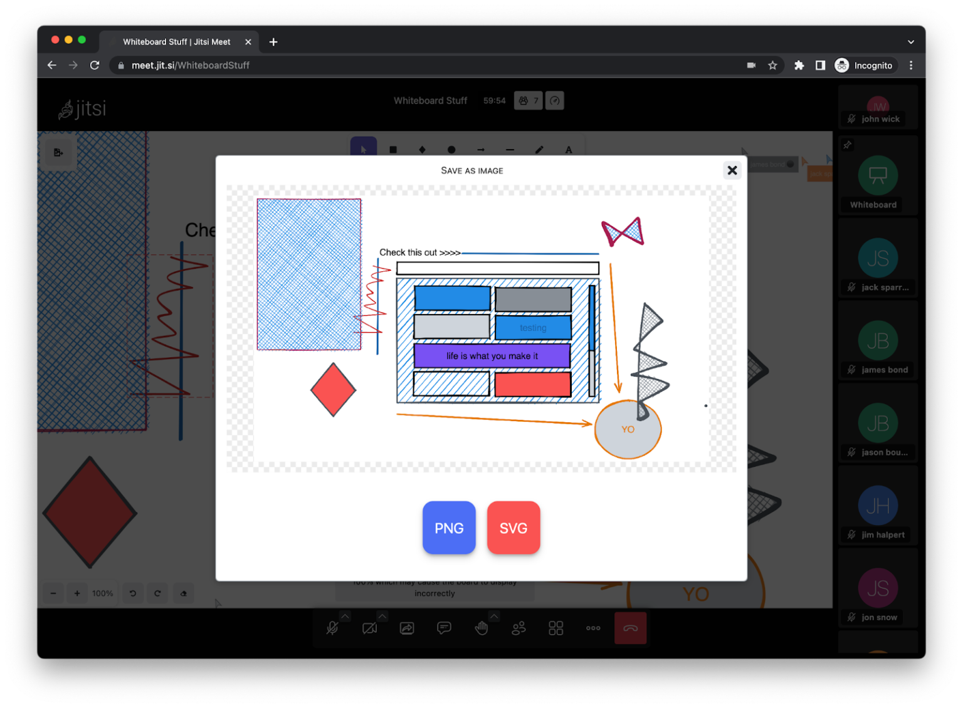Image resolution: width=963 pixels, height=708 pixels.
Task: Raise your hand
Action: [x=481, y=628]
